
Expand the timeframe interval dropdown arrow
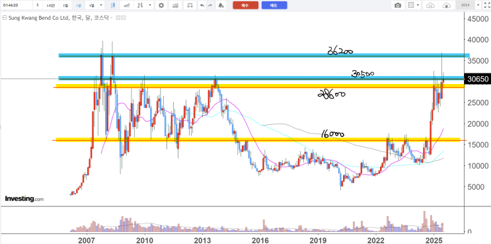[101, 5]
